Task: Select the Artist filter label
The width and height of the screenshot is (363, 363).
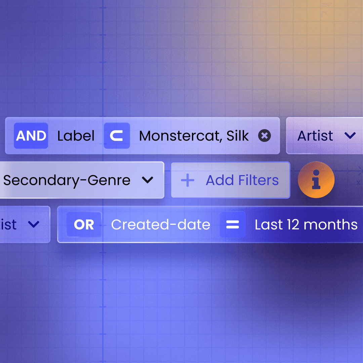Action: point(315,136)
